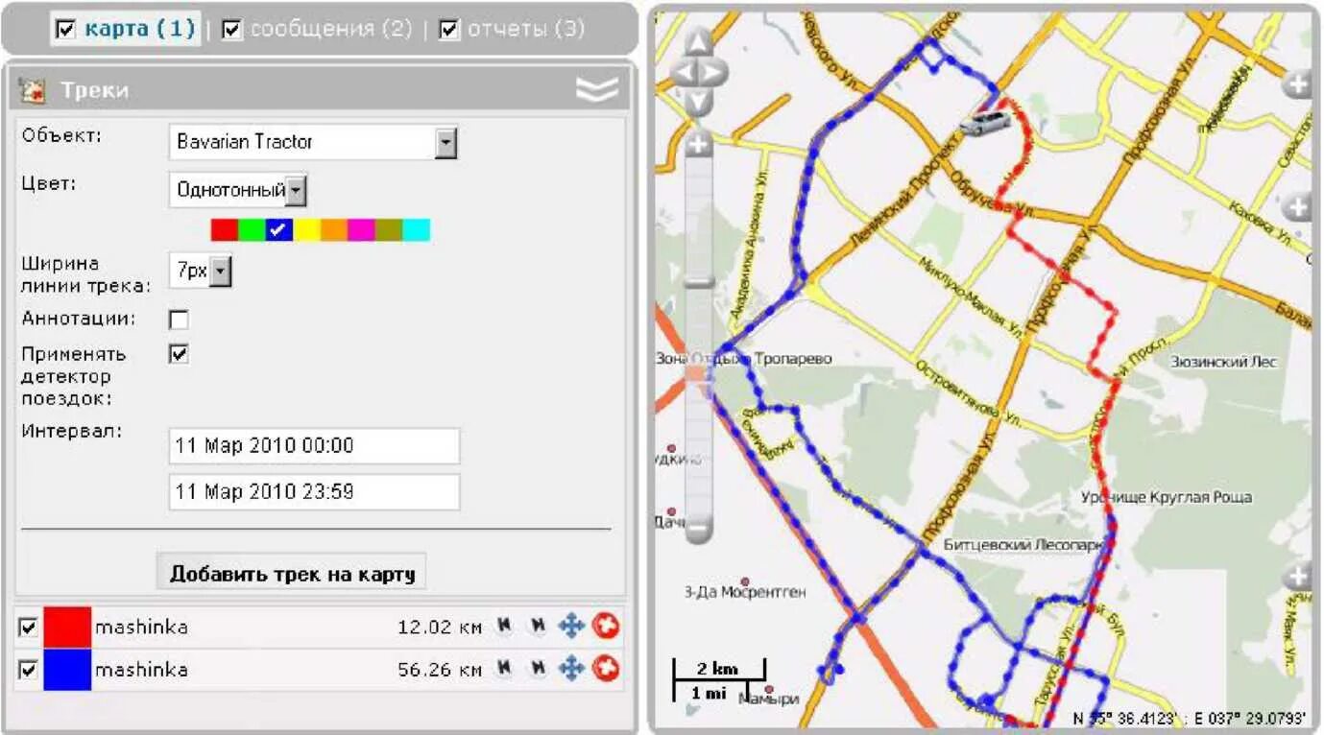Image resolution: width=1324 pixels, height=735 pixels.
Task: Click the 56.26 км distance value
Action: click(x=440, y=669)
